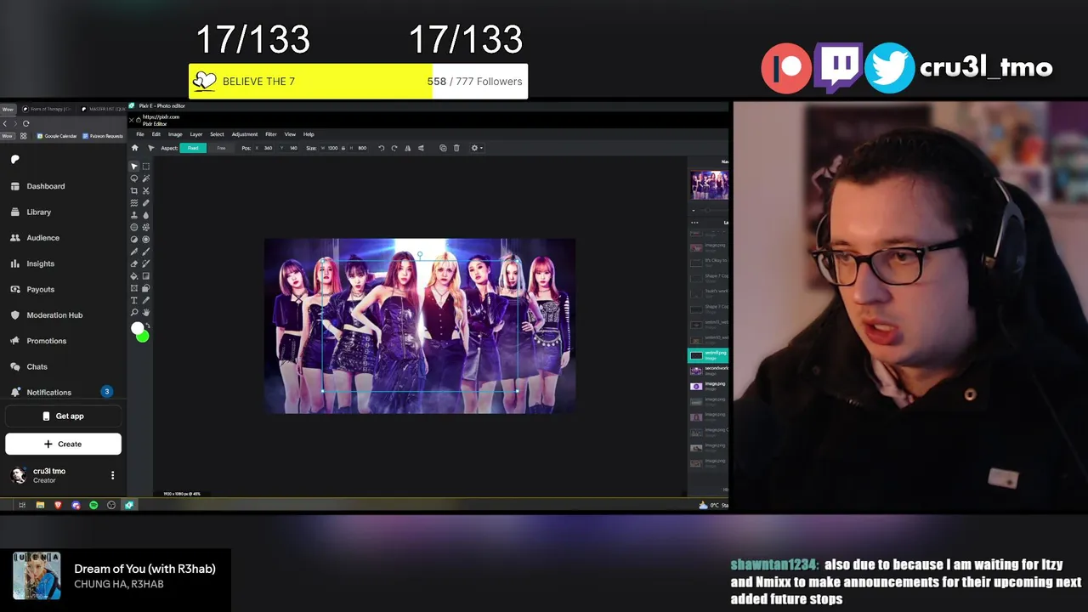Select the Magic Wand tool
Screen dimensions: 1088x612
pyautogui.click(x=146, y=178)
